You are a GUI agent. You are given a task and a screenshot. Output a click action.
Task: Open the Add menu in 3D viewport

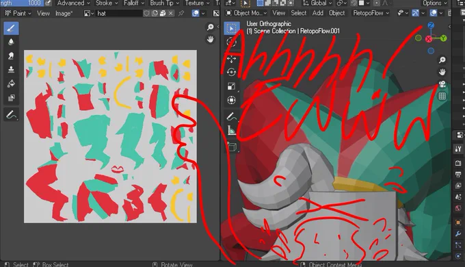317,13
